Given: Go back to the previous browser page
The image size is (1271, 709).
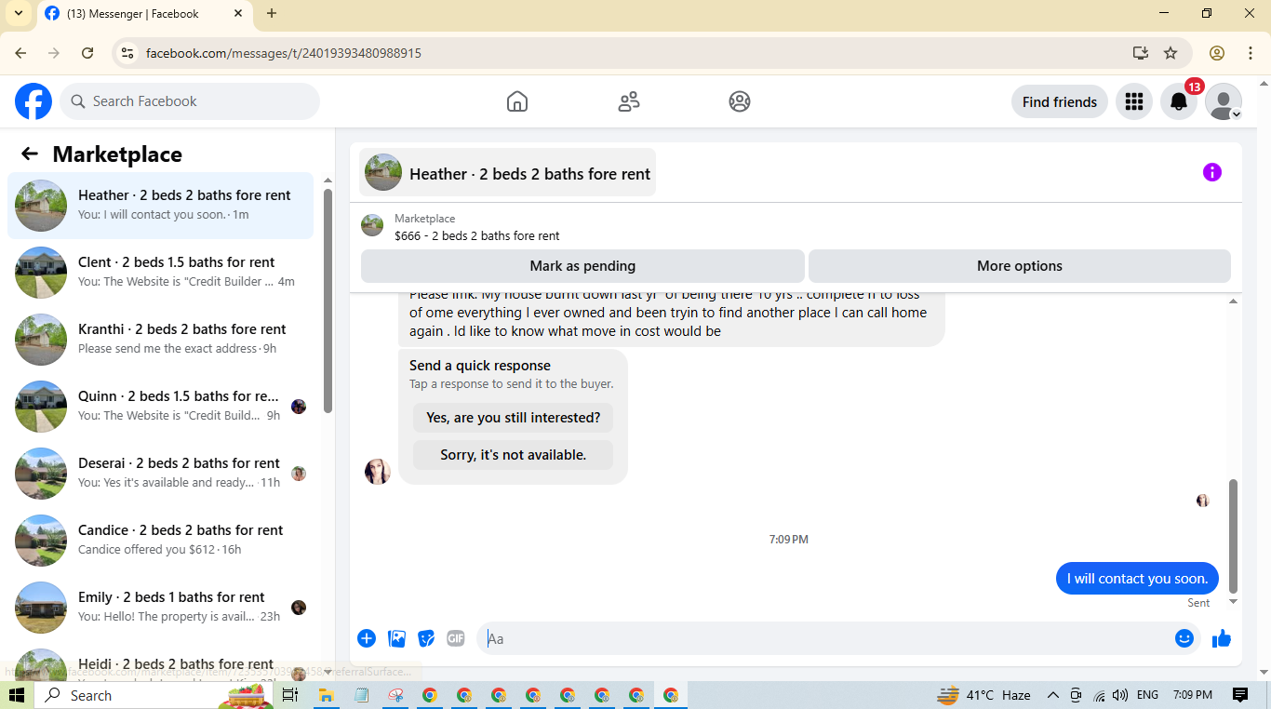Looking at the screenshot, I should click(x=20, y=53).
